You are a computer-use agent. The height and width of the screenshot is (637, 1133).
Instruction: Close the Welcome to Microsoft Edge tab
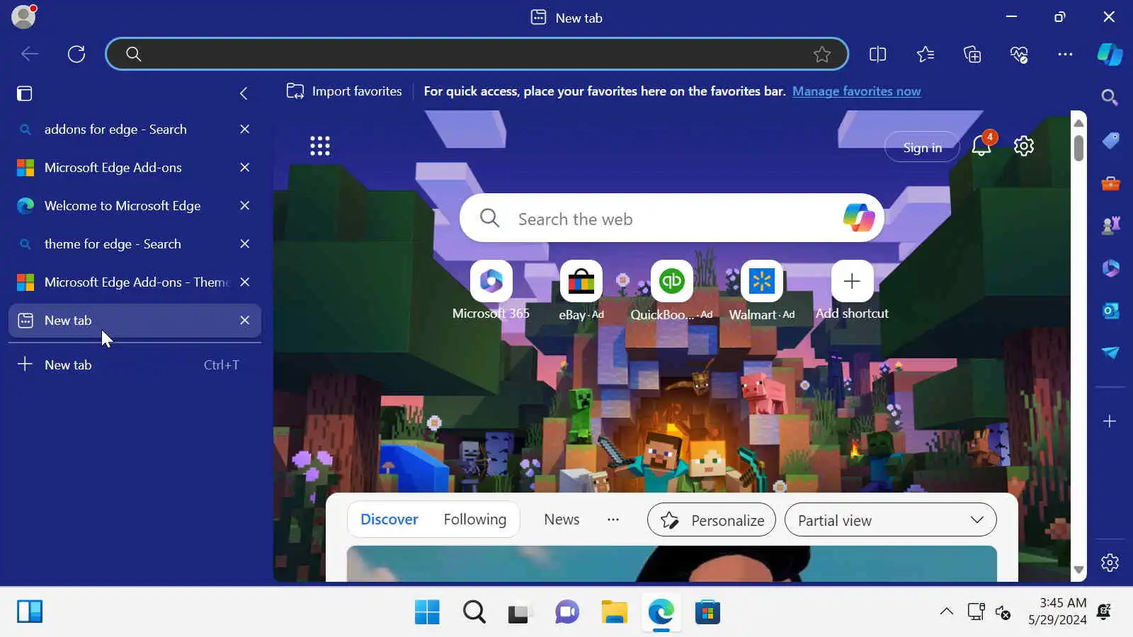click(244, 206)
